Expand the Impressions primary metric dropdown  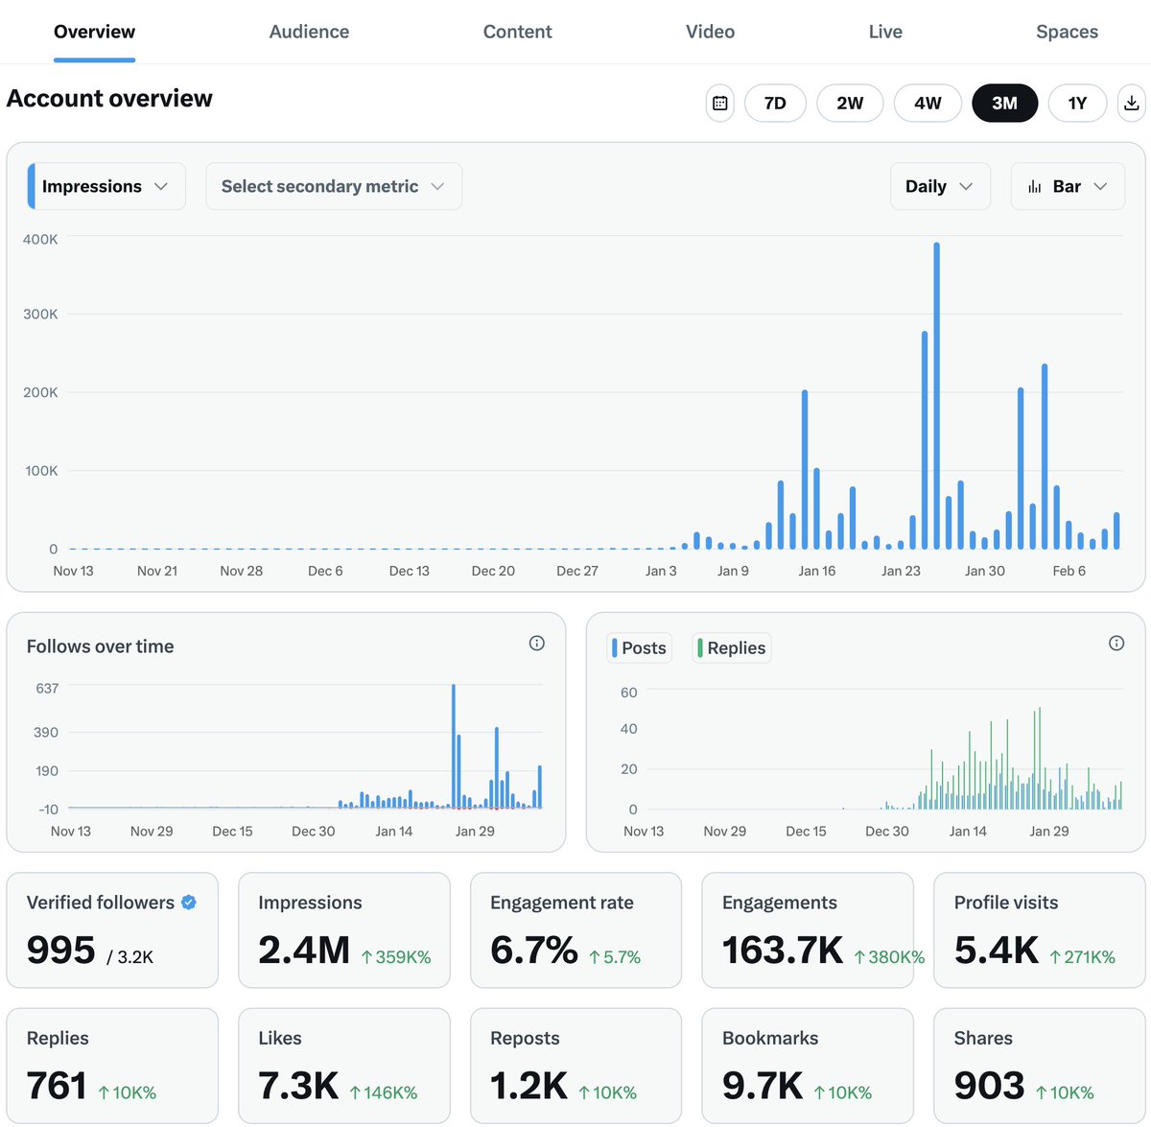tap(106, 186)
